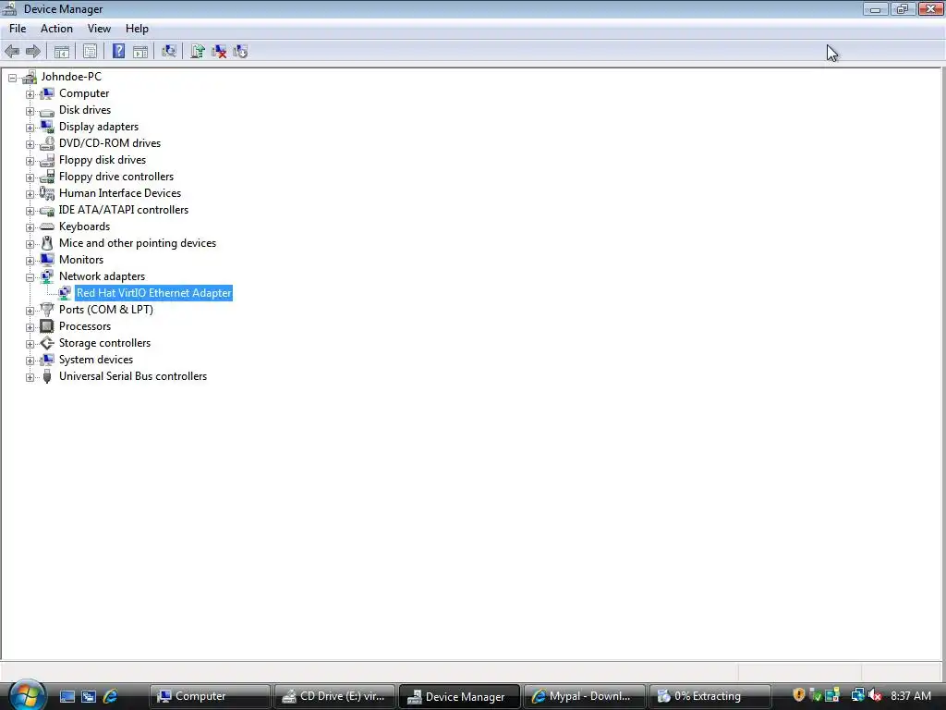946x710 pixels.
Task: Open the Action menu
Action: point(56,29)
